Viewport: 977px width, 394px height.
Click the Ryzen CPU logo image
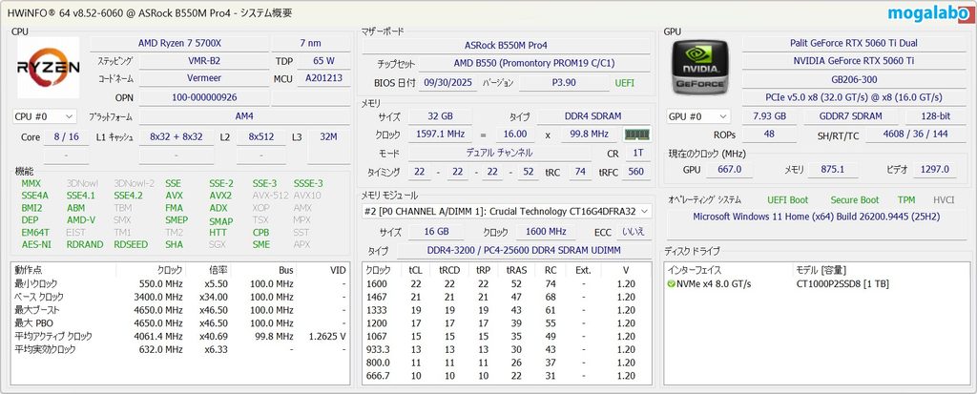(48, 68)
